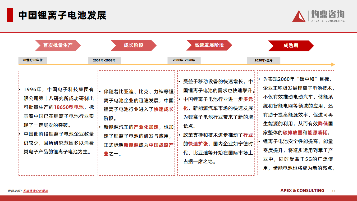Click the line 类电子产品的锂离子电池为主。
357x201 pixels.
(57, 152)
